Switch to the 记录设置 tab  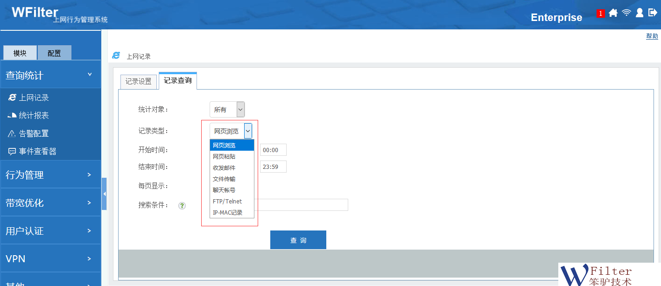(x=139, y=82)
